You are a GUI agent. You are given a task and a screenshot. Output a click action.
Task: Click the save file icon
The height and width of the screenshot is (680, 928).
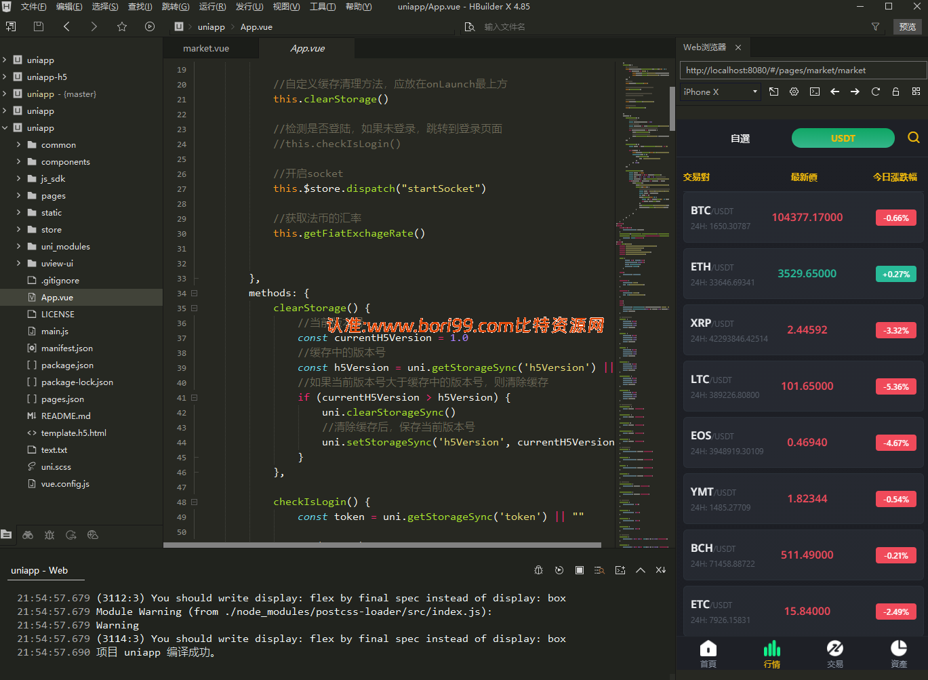[x=39, y=26]
